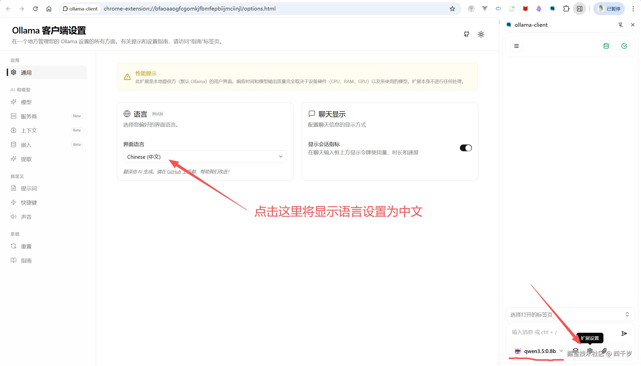Open the green database storage icon

pyautogui.click(x=606, y=46)
